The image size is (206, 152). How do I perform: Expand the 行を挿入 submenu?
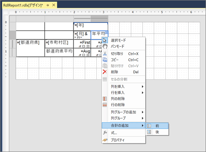pos(124,93)
